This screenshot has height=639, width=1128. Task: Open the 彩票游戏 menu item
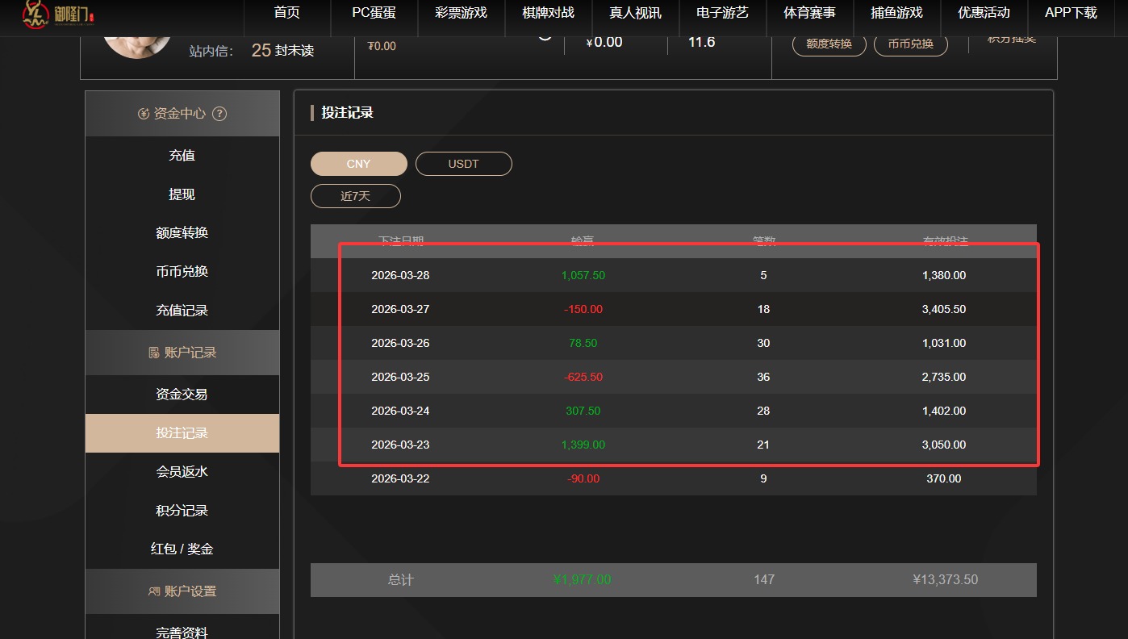pyautogui.click(x=461, y=12)
